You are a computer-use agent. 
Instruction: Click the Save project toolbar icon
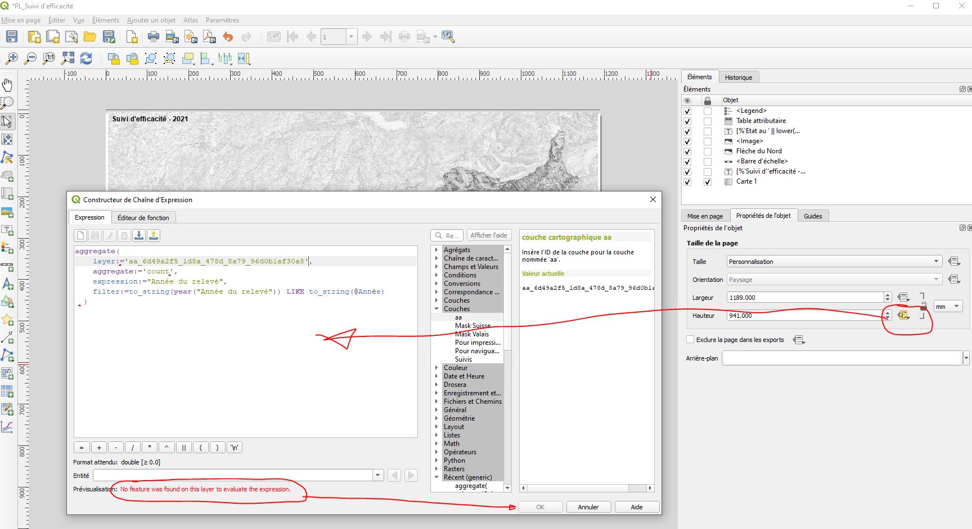(x=12, y=37)
